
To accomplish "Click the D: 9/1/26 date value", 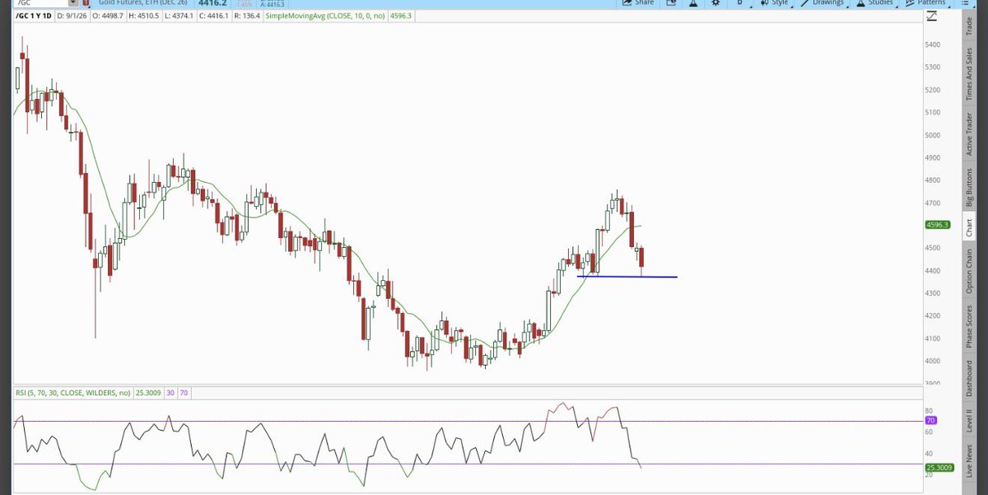I will [x=72, y=16].
